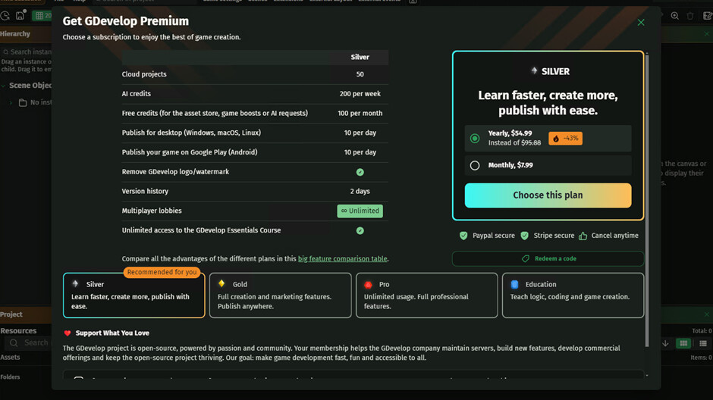Screen dimensions: 713x400
Task: Select the Yearly $54.99 billing option
Action: coord(475,139)
